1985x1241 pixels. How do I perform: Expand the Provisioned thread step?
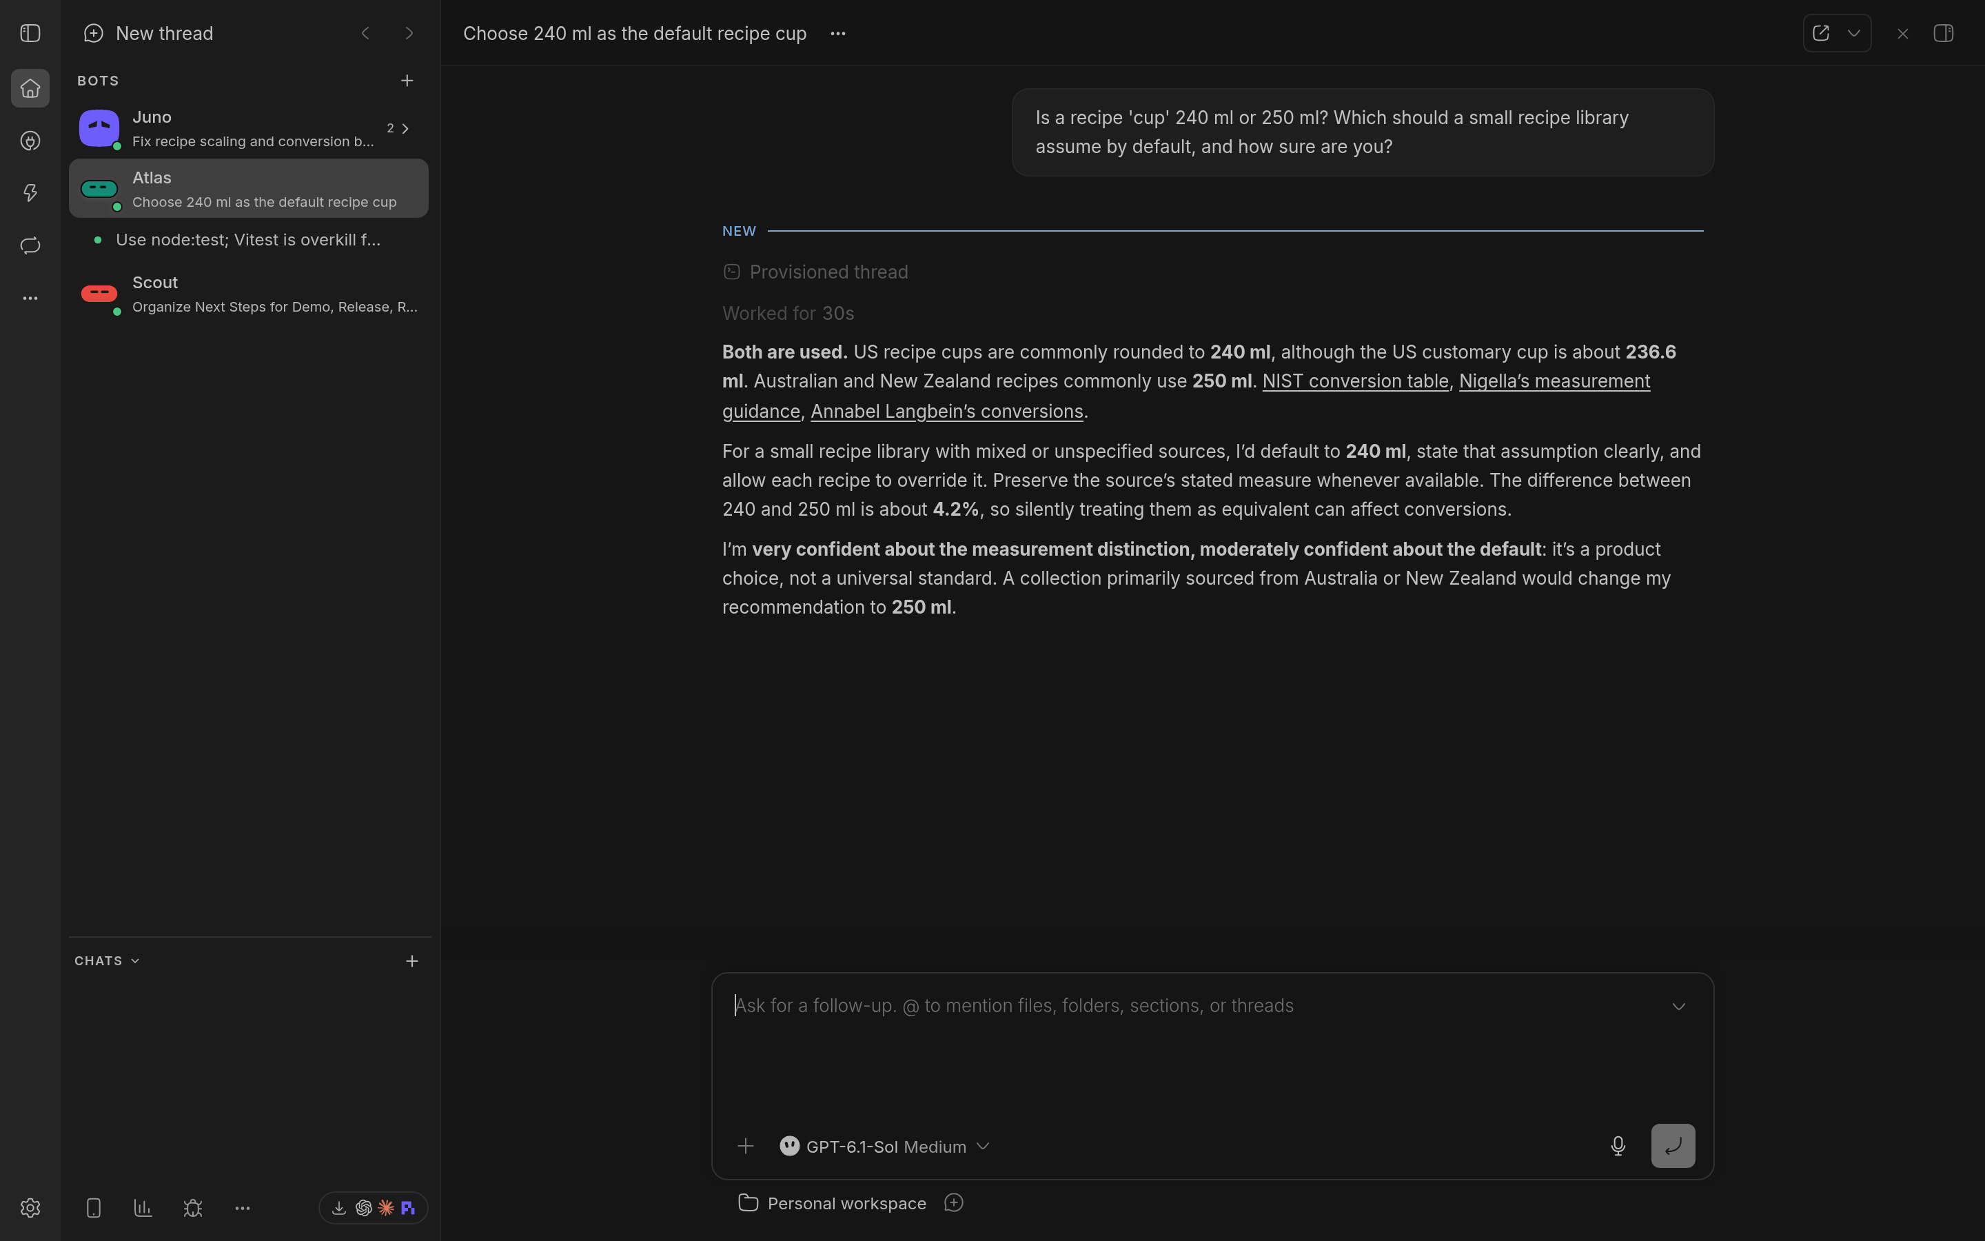(815, 272)
